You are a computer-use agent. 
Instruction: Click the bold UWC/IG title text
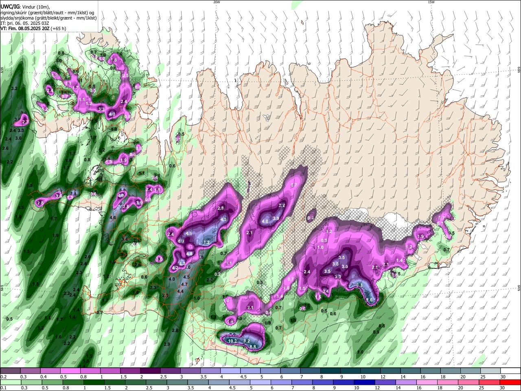pyautogui.click(x=9, y=6)
